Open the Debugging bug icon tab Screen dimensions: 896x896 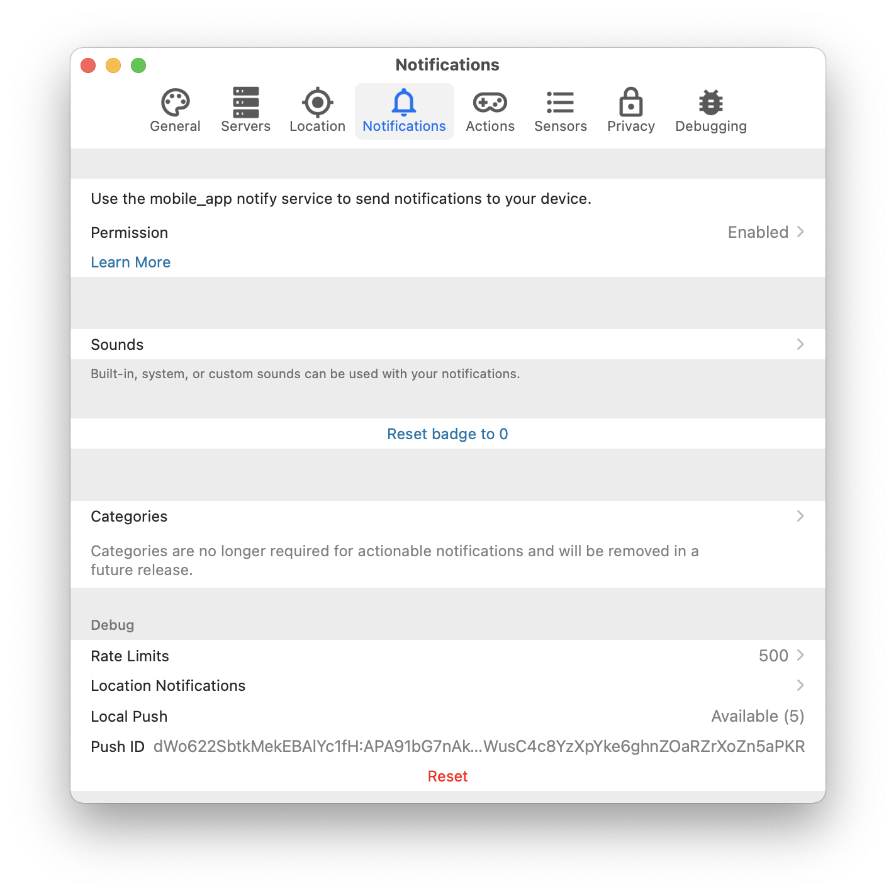710,111
